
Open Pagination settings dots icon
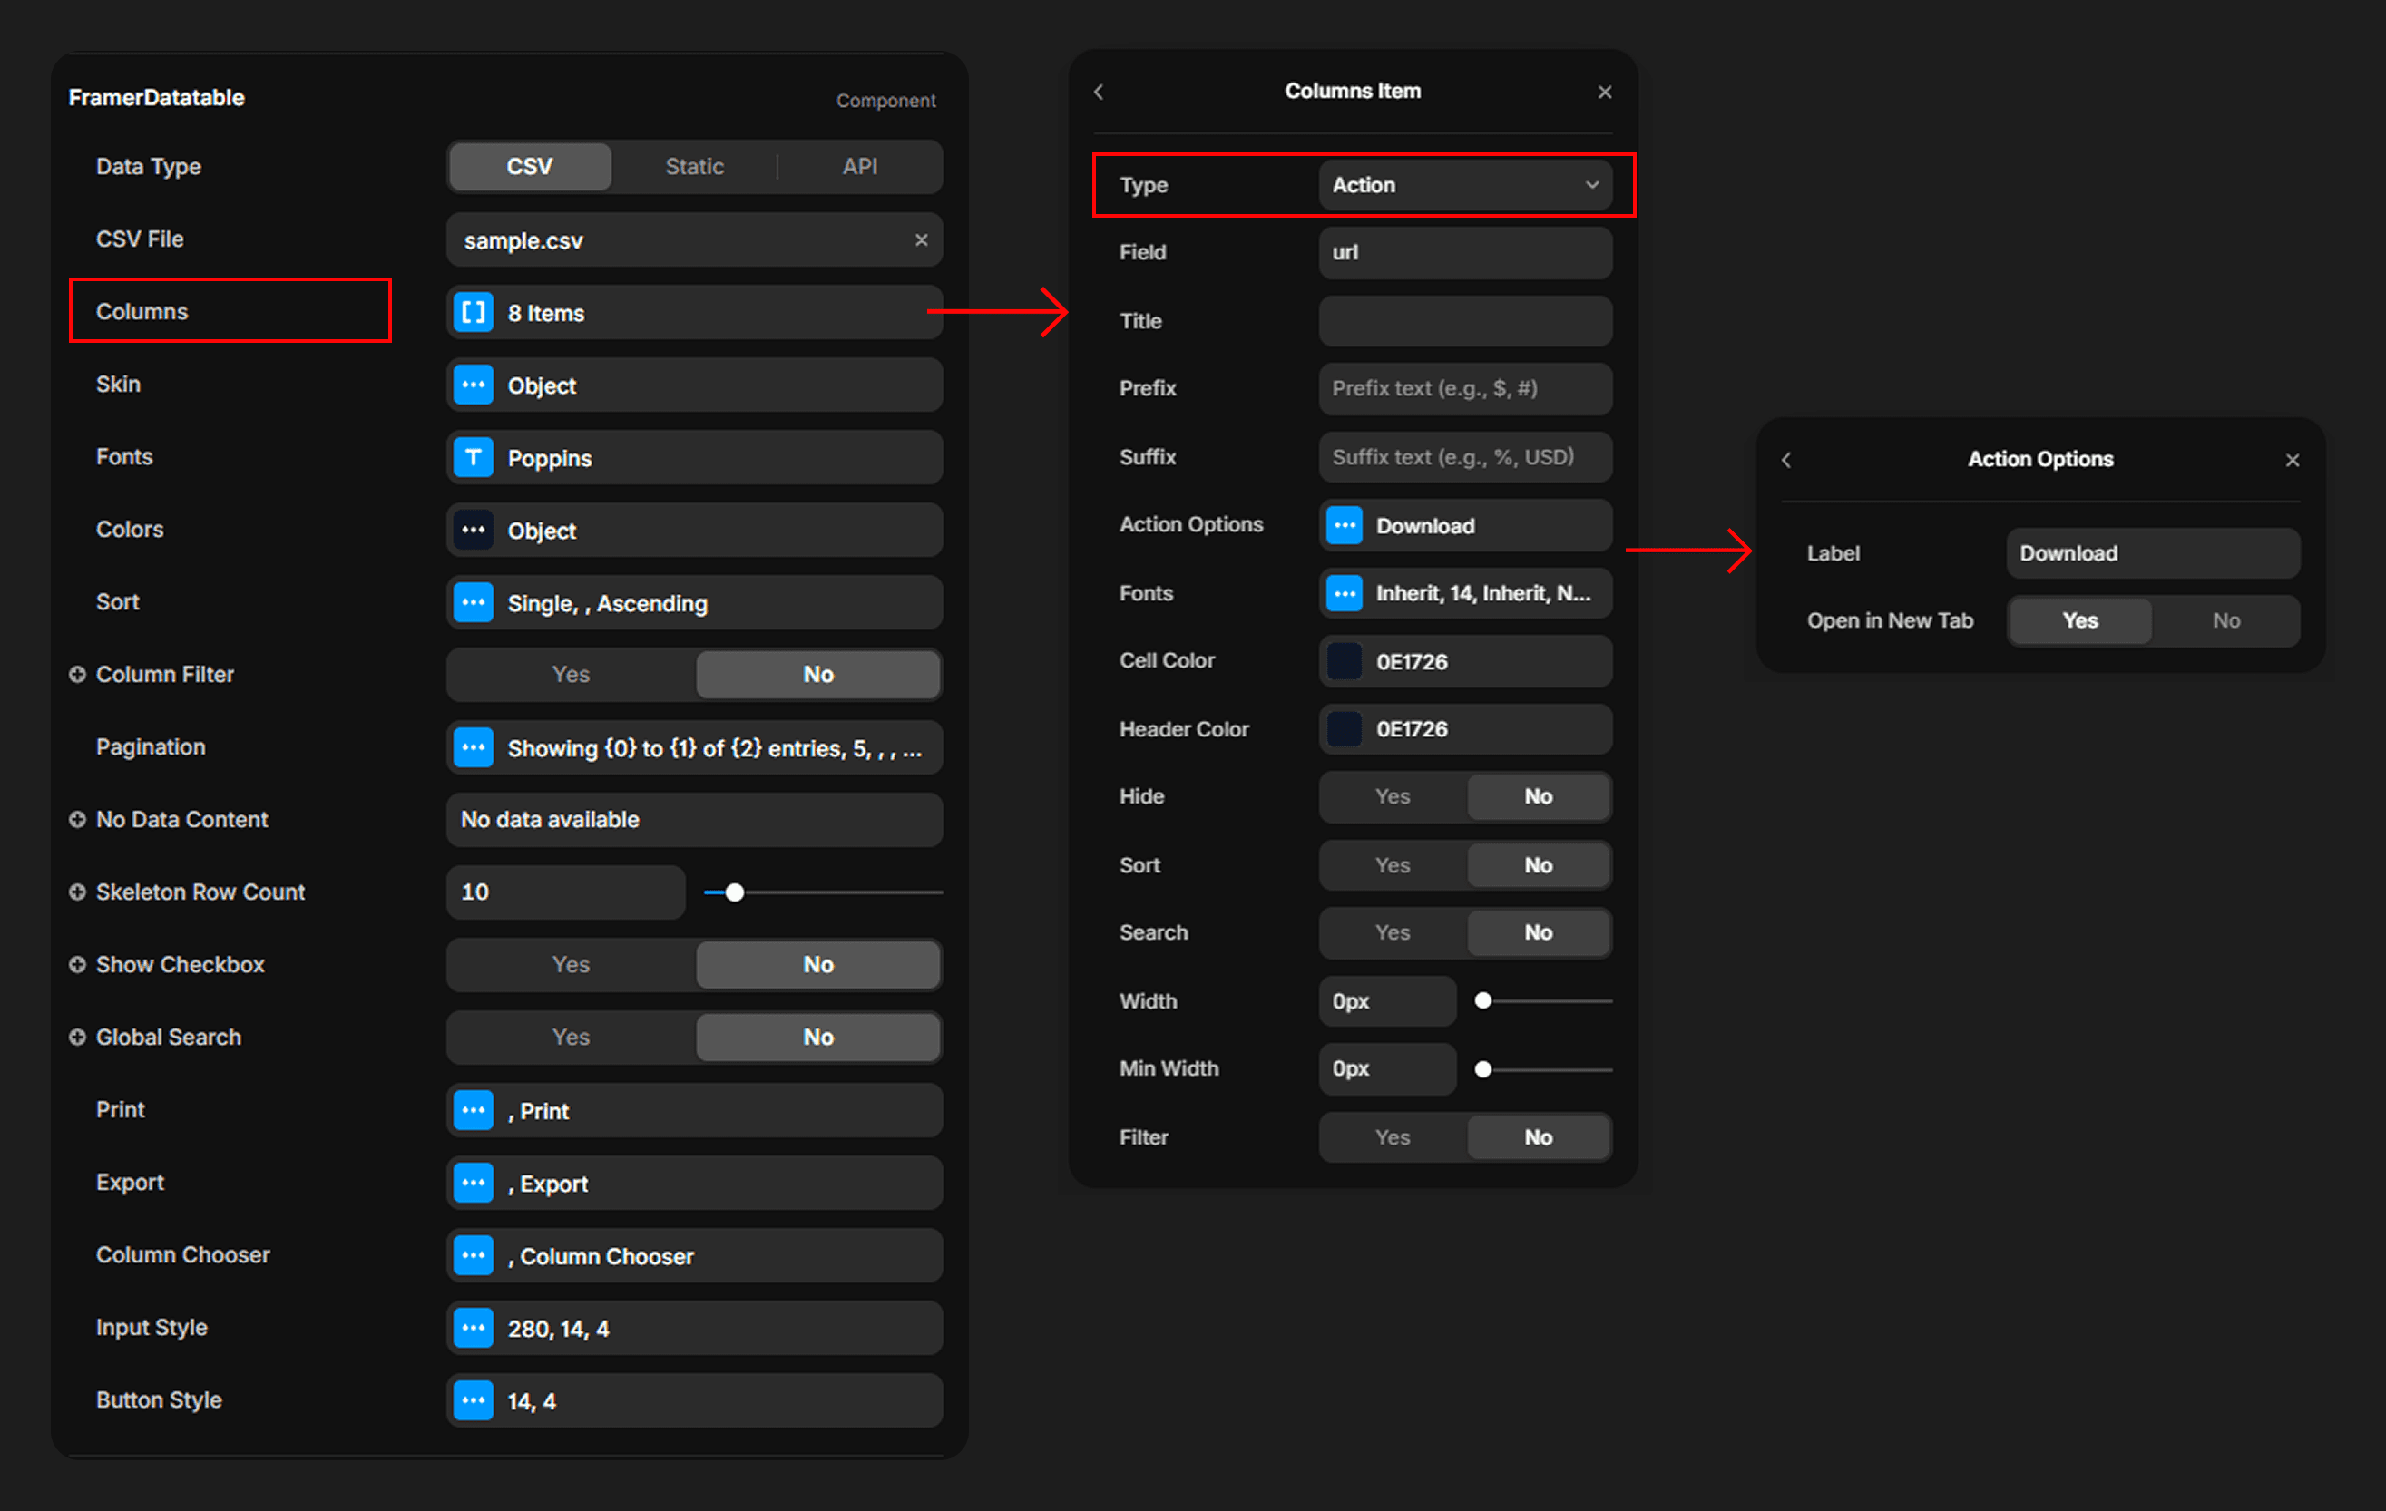pyautogui.click(x=473, y=748)
